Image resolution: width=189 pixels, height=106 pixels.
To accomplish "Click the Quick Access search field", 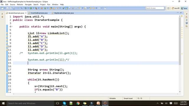I will coord(155,8).
